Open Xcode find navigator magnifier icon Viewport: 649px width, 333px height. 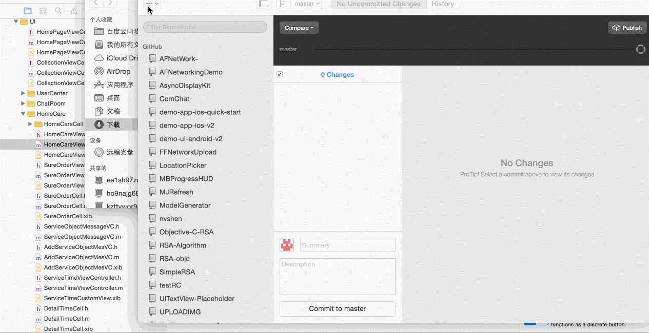[58, 10]
